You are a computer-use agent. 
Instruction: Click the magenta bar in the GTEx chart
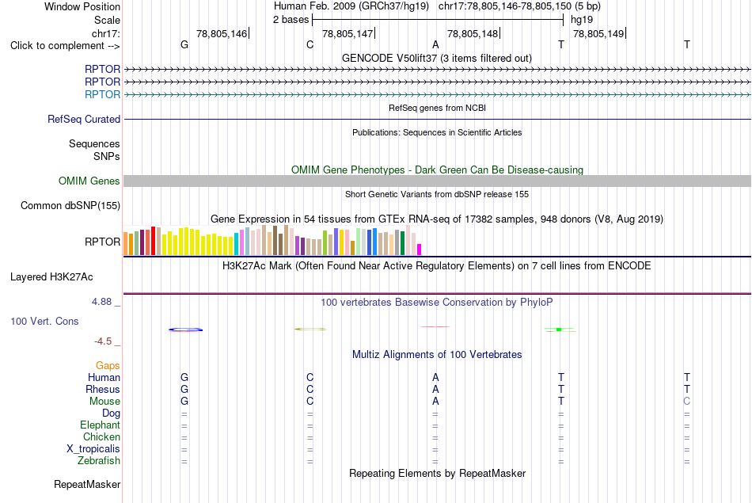(420, 250)
